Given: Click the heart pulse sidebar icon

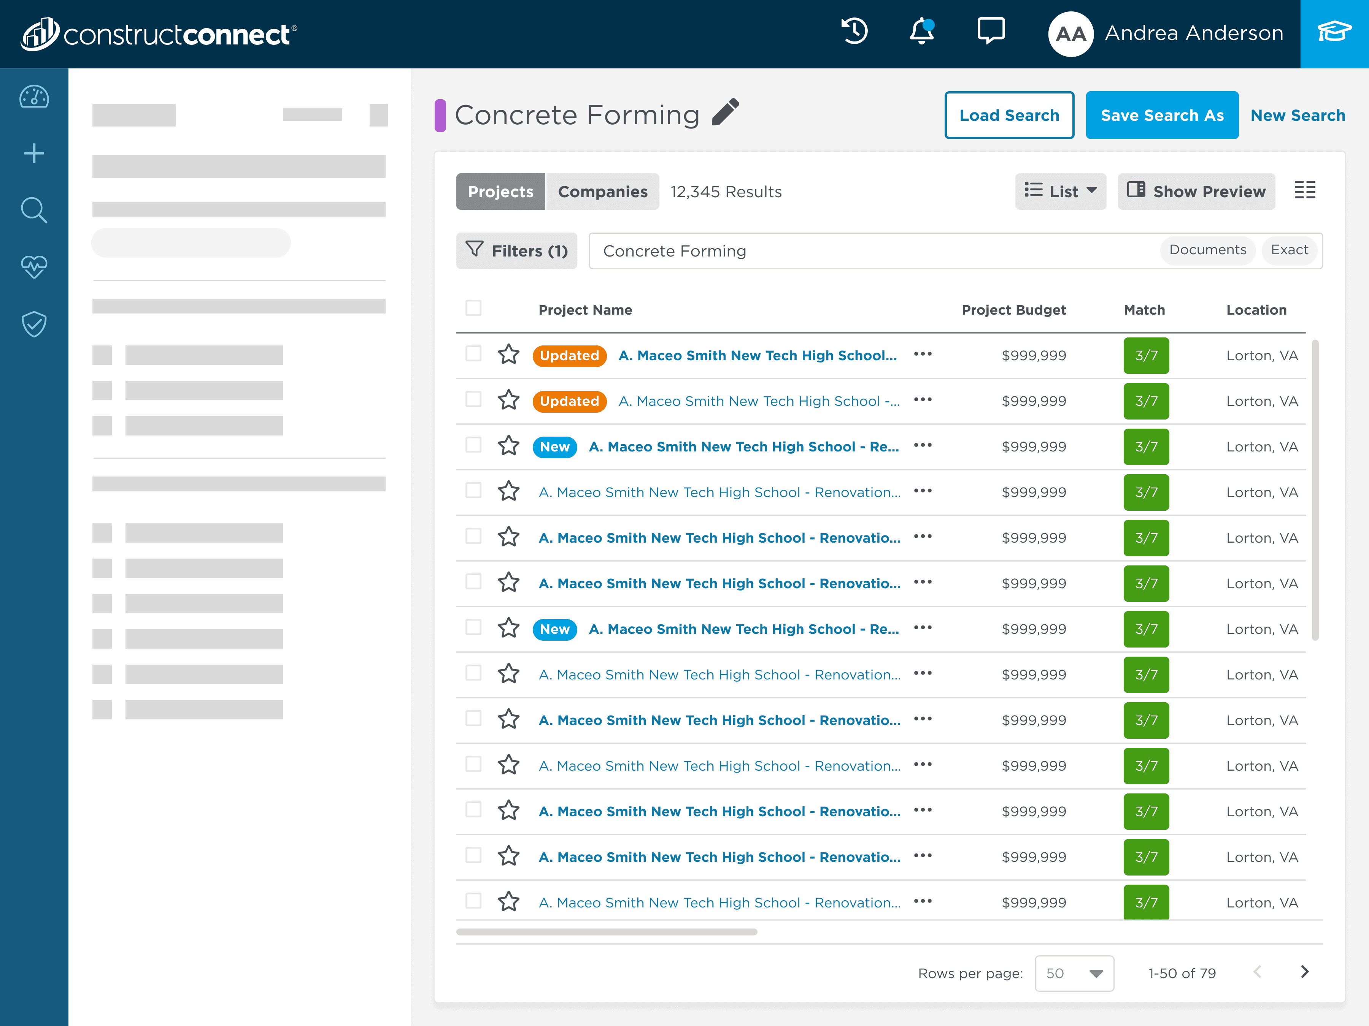Looking at the screenshot, I should click(34, 266).
